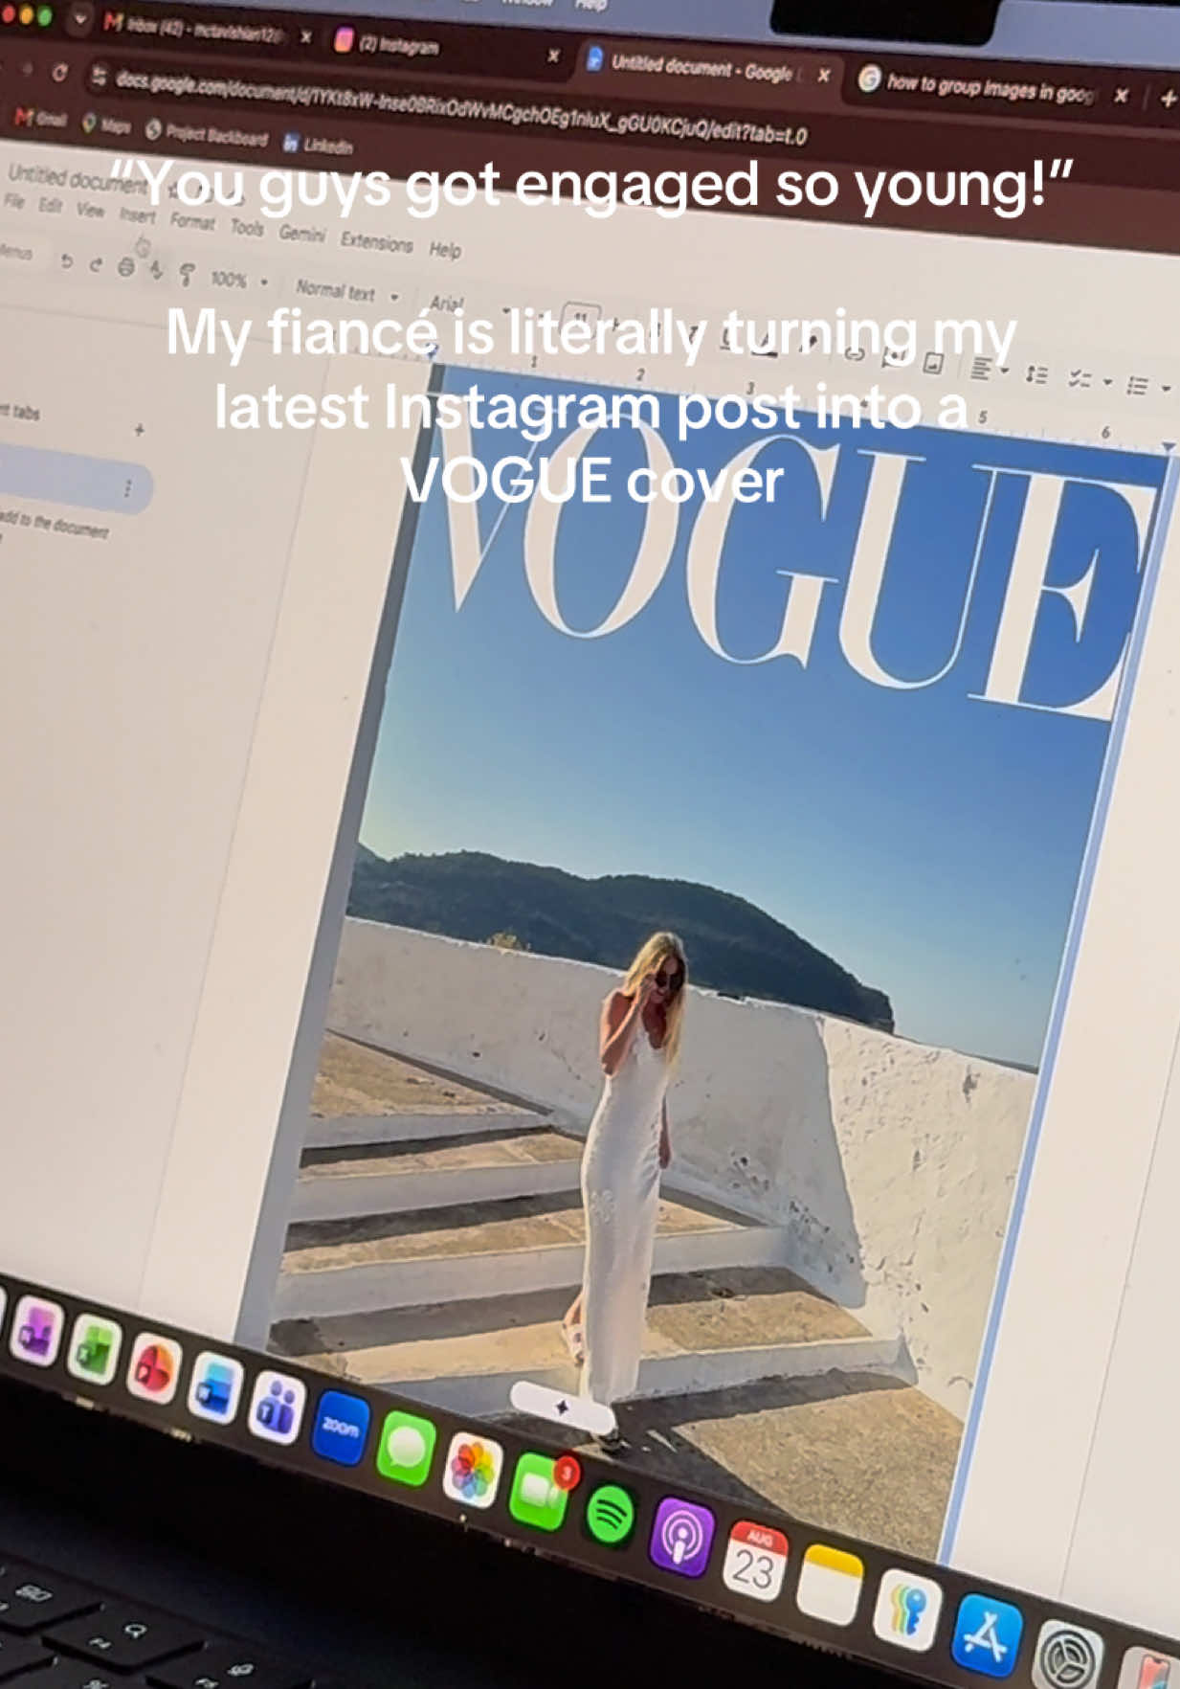Click the text alignment icon
1180x1689 pixels.
981,368
